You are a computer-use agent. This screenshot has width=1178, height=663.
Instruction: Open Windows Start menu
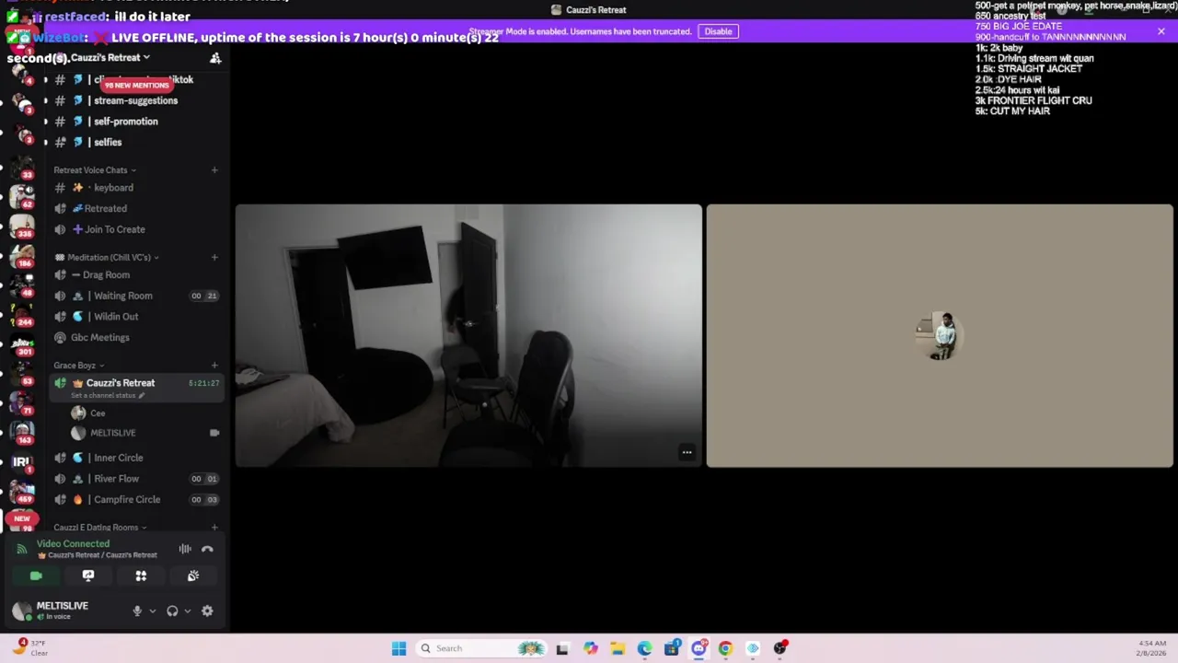click(398, 648)
